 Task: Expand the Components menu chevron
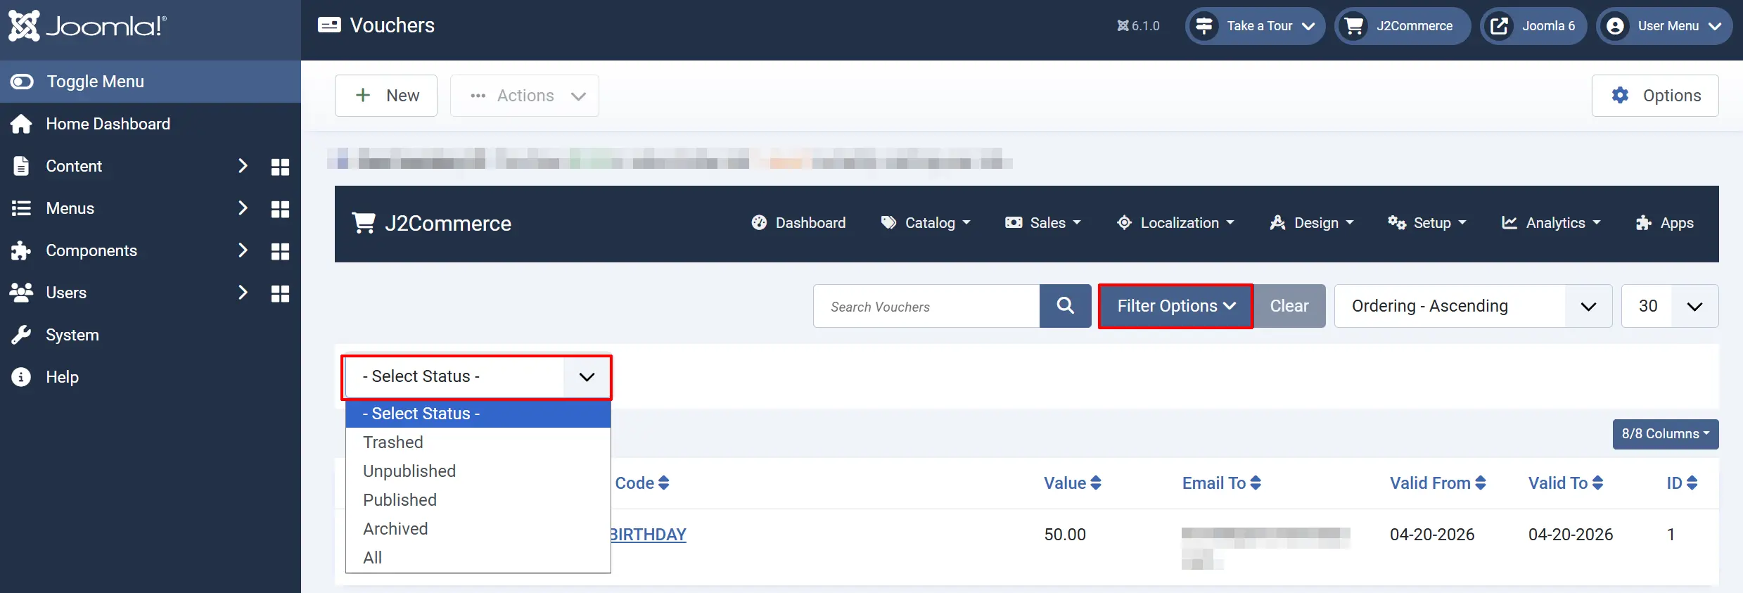click(x=243, y=250)
